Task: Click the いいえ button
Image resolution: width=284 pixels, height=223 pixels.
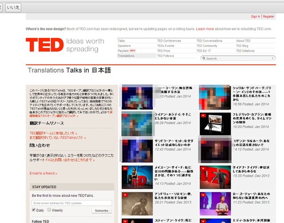Action: point(13,8)
